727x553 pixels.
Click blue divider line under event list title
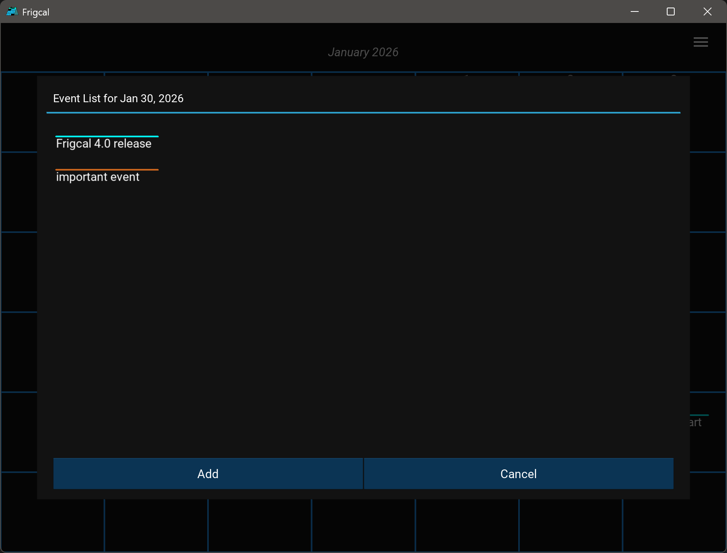click(x=363, y=113)
